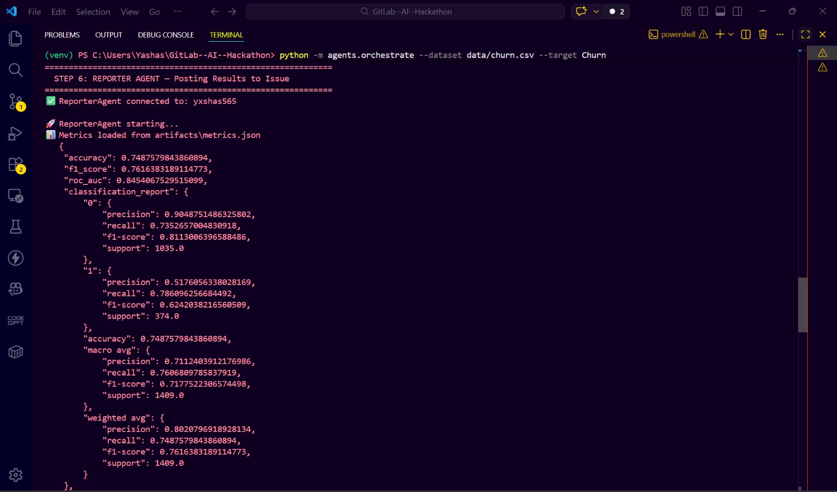The height and width of the screenshot is (492, 837).
Task: Switch to the PROBLEMS tab
Action: tap(62, 35)
